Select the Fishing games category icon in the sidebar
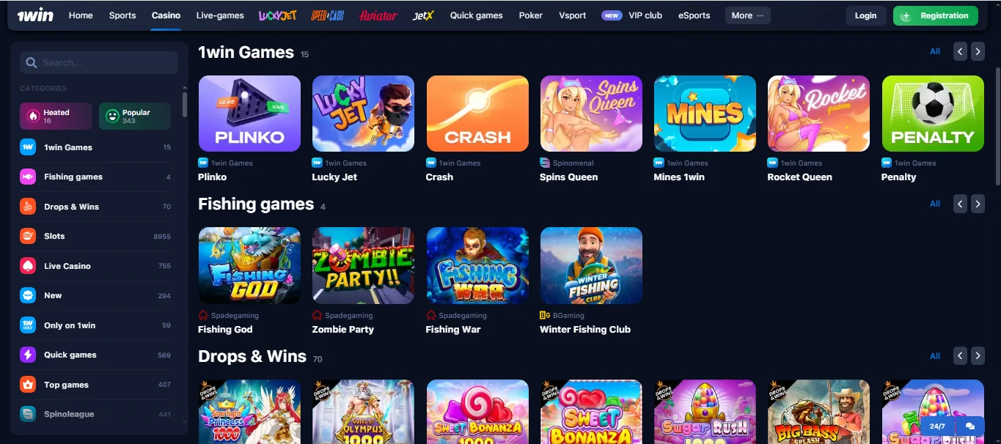The height and width of the screenshot is (444, 1001). click(x=28, y=177)
